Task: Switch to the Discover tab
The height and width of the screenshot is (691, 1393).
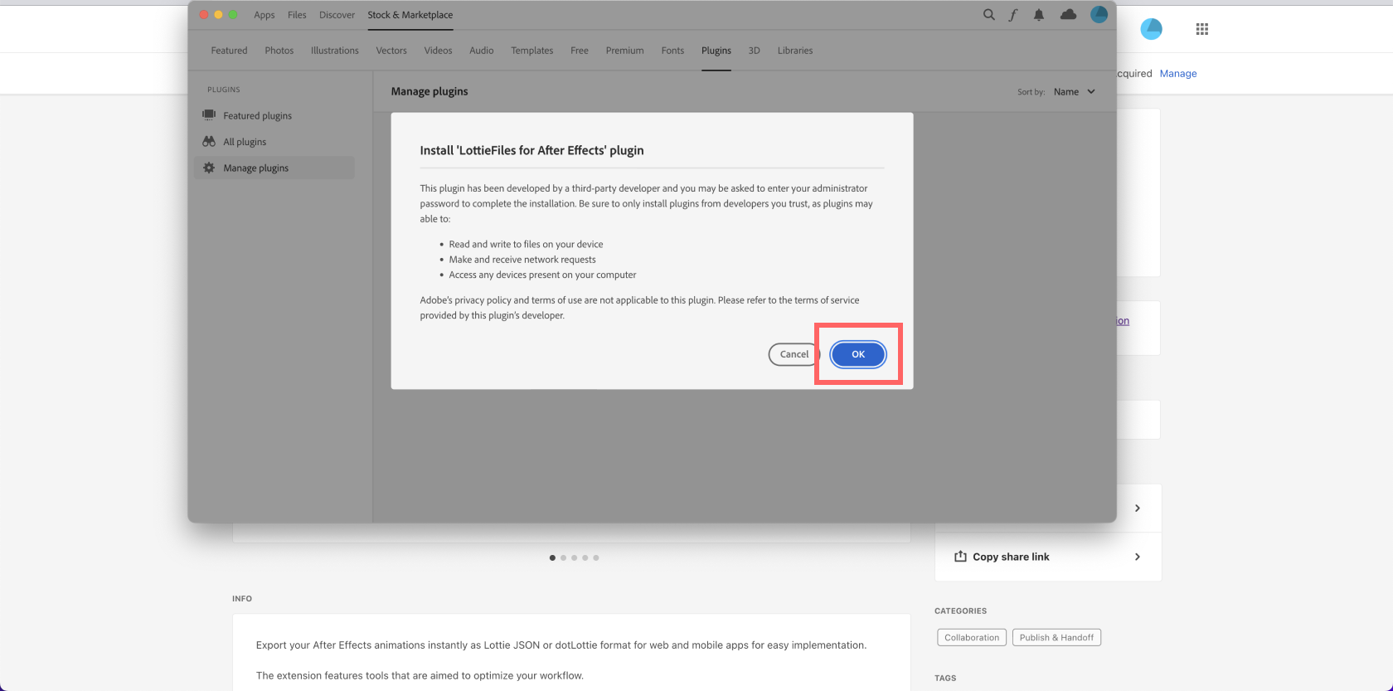Action: [337, 15]
